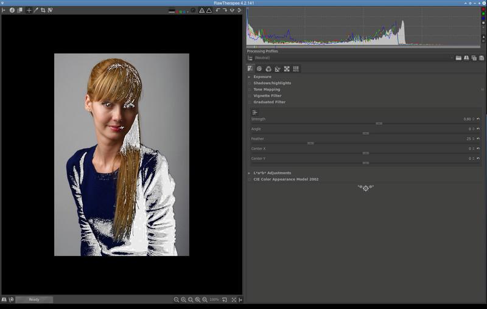Viewport: 487px width, 309px height.
Task: Save the current processing profile
Action: (466, 58)
